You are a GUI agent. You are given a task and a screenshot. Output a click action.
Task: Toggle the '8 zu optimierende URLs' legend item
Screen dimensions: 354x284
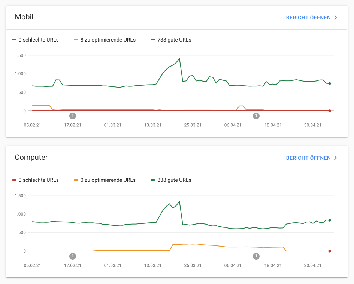105,40
